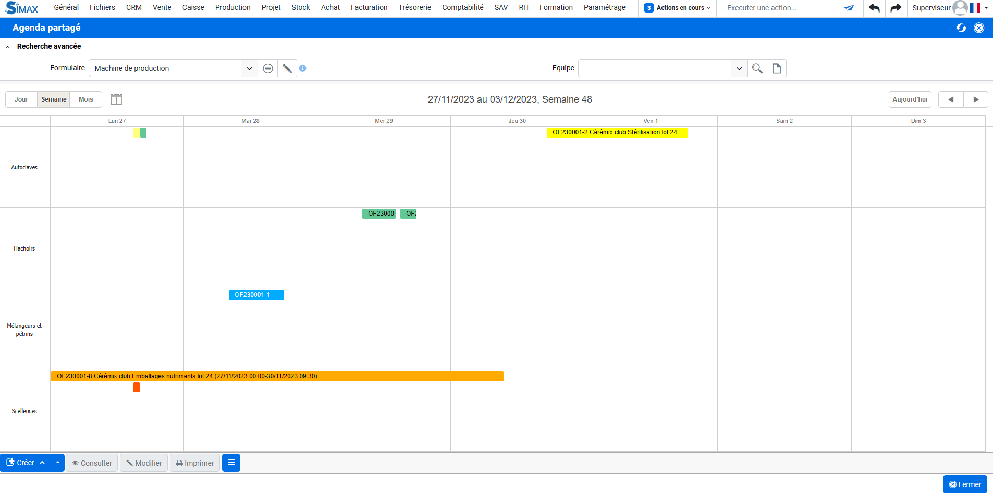Switch calendar to Mois view

(x=86, y=99)
